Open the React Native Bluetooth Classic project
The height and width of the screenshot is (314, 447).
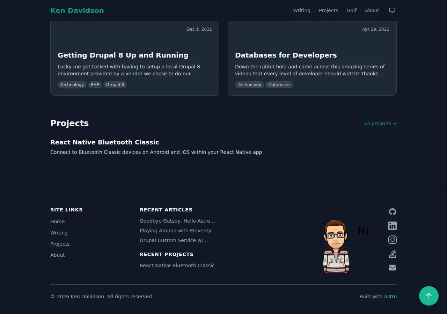[104, 142]
